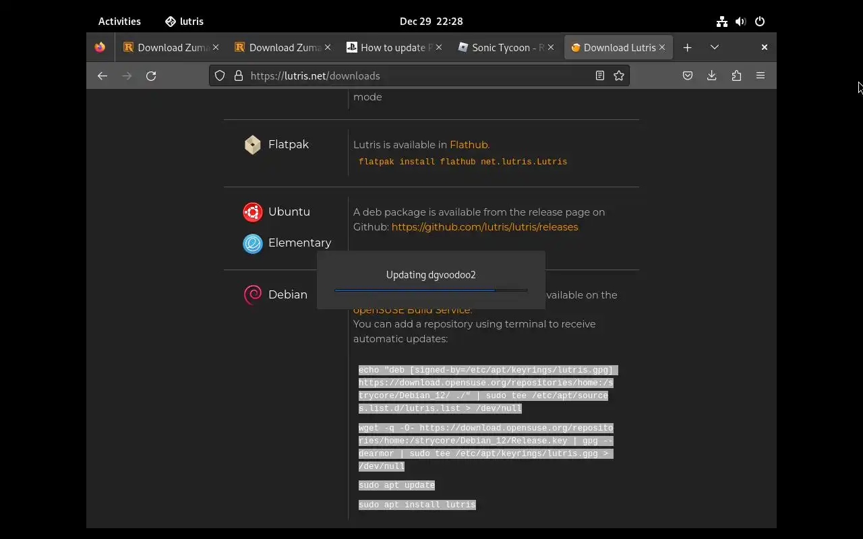
Task: Switch to How to update tab
Action: coord(388,47)
